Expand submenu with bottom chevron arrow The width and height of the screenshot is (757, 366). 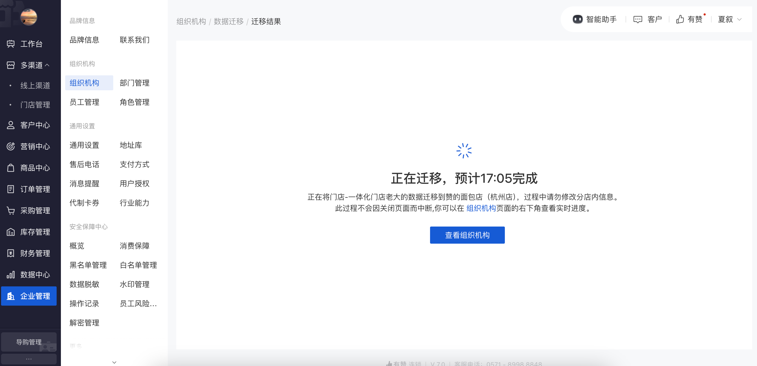pyautogui.click(x=114, y=362)
